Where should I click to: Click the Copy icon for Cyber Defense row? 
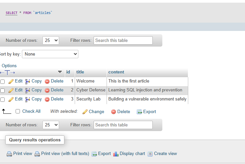pos(28,90)
